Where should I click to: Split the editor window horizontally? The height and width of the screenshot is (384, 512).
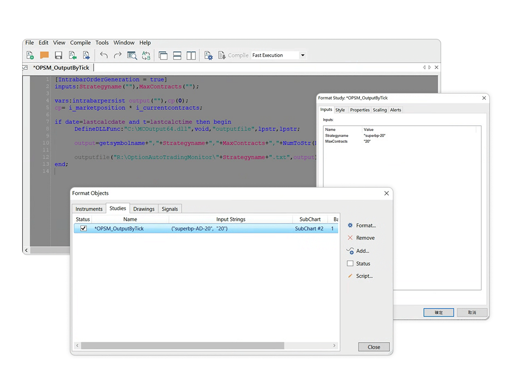[177, 55]
